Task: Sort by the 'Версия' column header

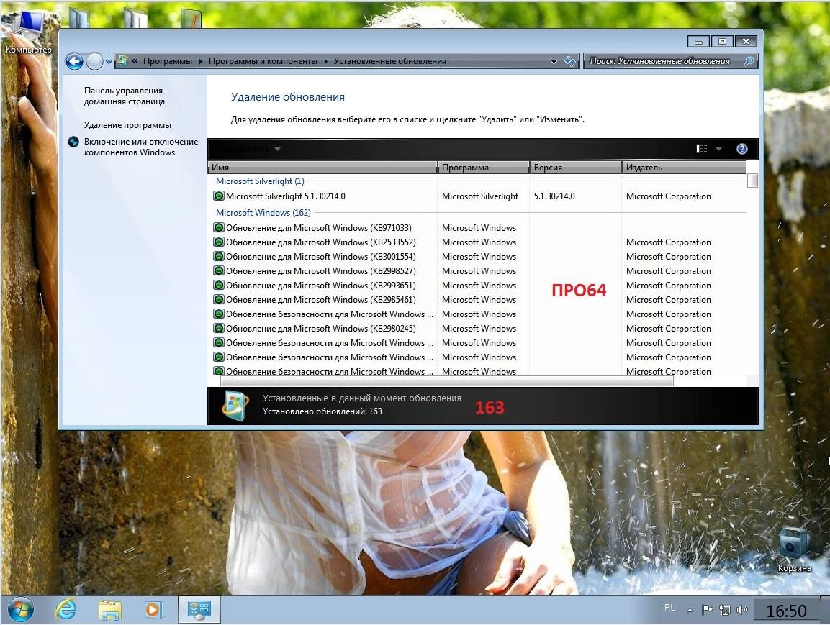Action: pos(575,168)
